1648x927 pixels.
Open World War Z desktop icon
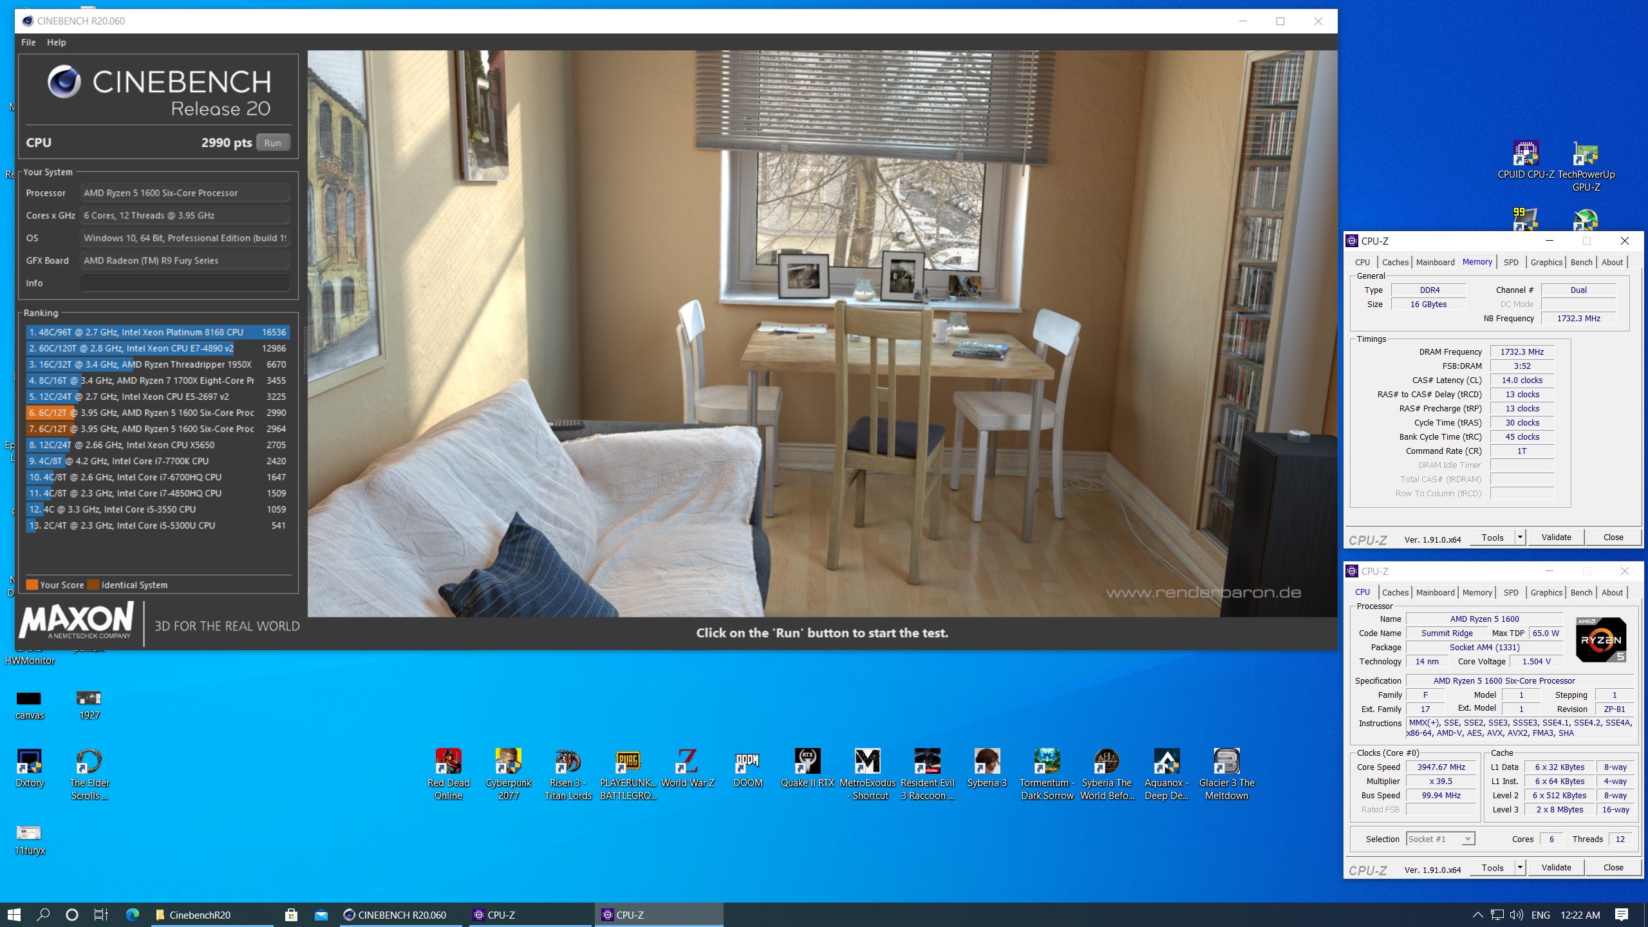(x=688, y=768)
